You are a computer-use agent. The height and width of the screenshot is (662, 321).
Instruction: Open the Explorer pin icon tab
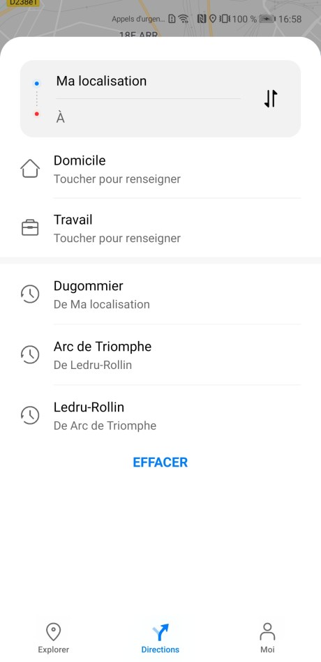pyautogui.click(x=54, y=633)
